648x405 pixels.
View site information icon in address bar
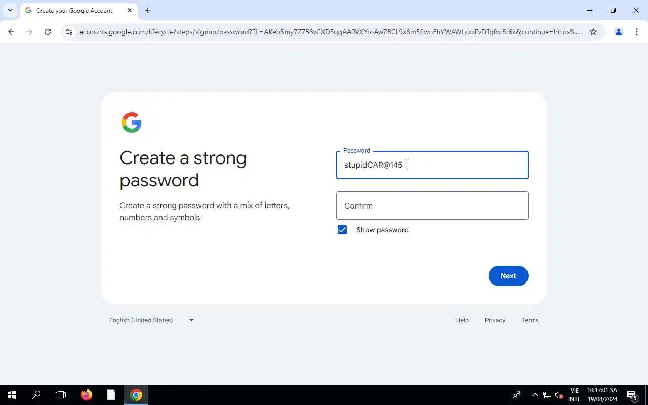pyautogui.click(x=69, y=32)
